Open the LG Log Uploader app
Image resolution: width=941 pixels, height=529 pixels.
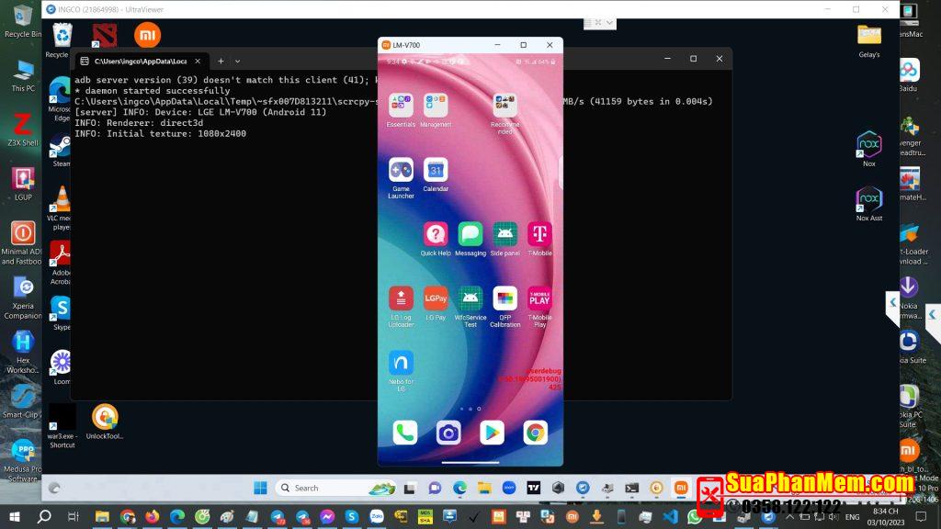(401, 298)
